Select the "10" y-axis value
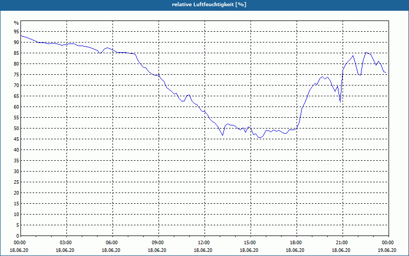The height and width of the screenshot is (256, 409). 16,214
